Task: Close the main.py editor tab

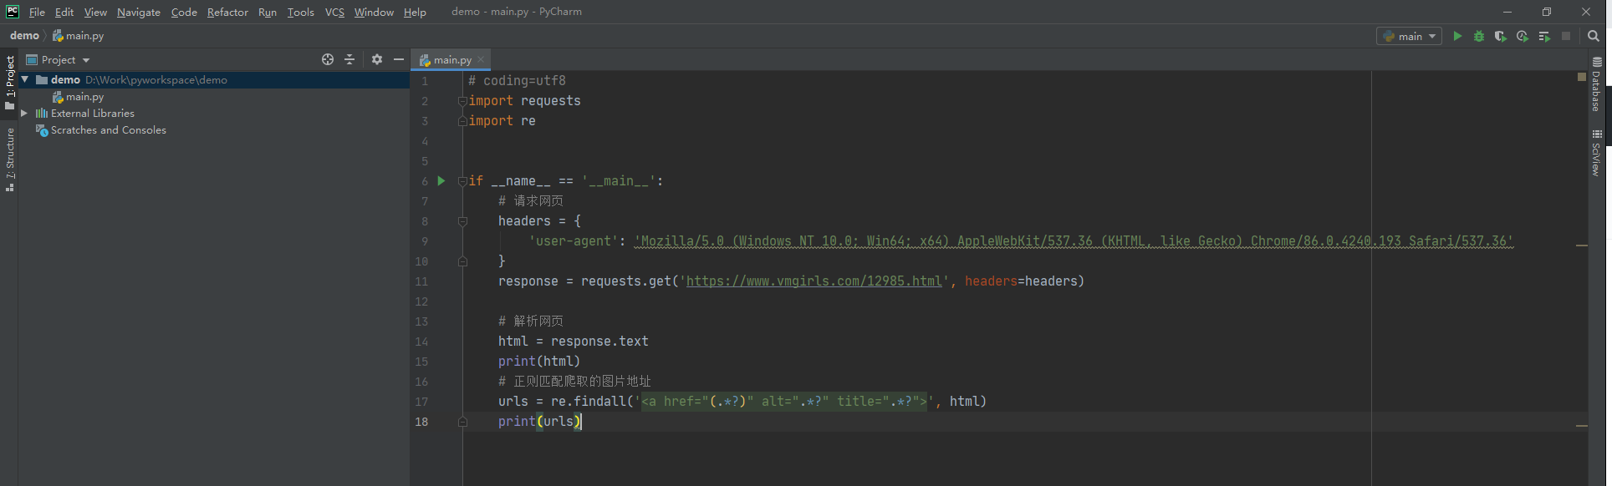Action: (x=482, y=59)
